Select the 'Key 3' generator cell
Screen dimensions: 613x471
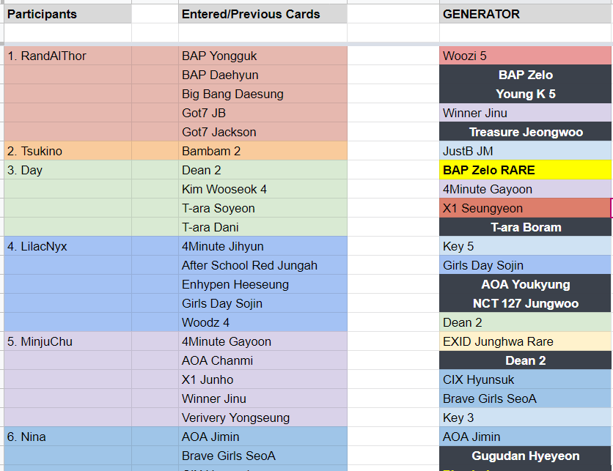(526, 418)
